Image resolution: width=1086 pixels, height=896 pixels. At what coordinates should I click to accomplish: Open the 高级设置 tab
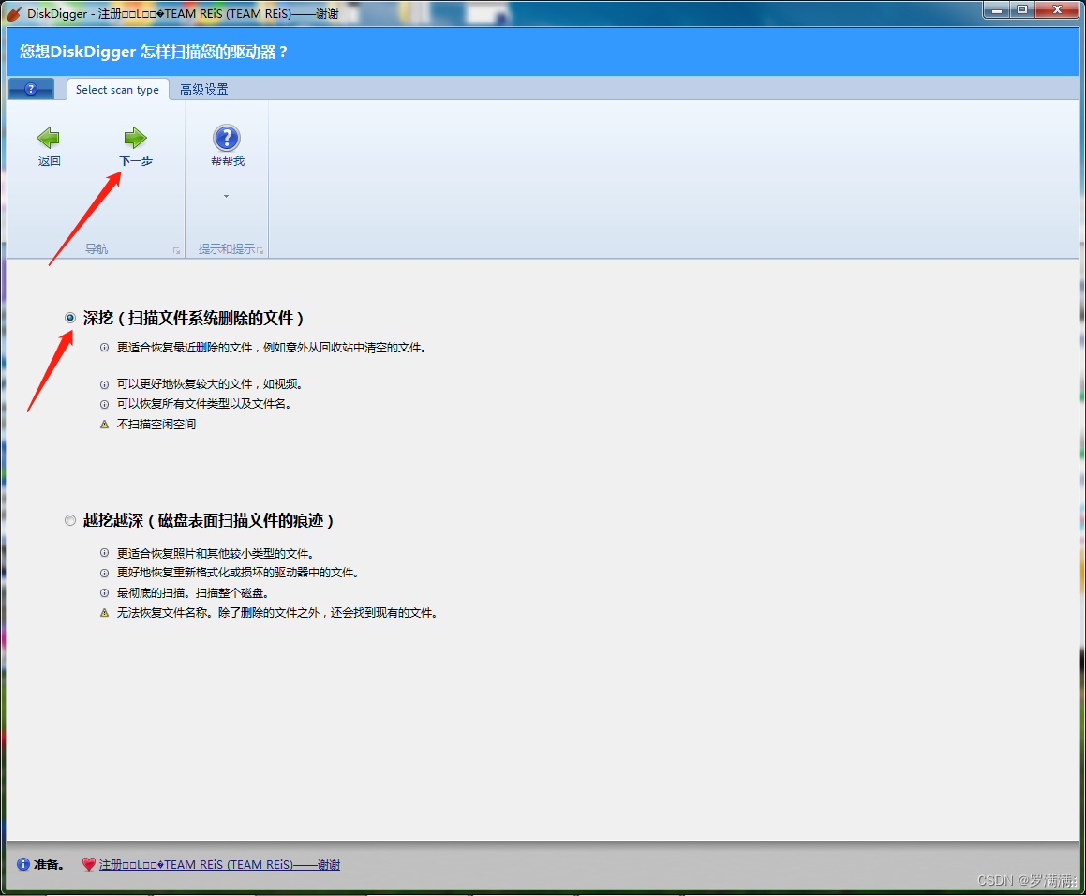[x=203, y=89]
